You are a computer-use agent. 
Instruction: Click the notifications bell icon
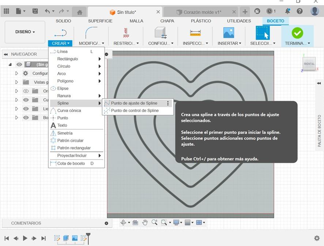[287, 11]
